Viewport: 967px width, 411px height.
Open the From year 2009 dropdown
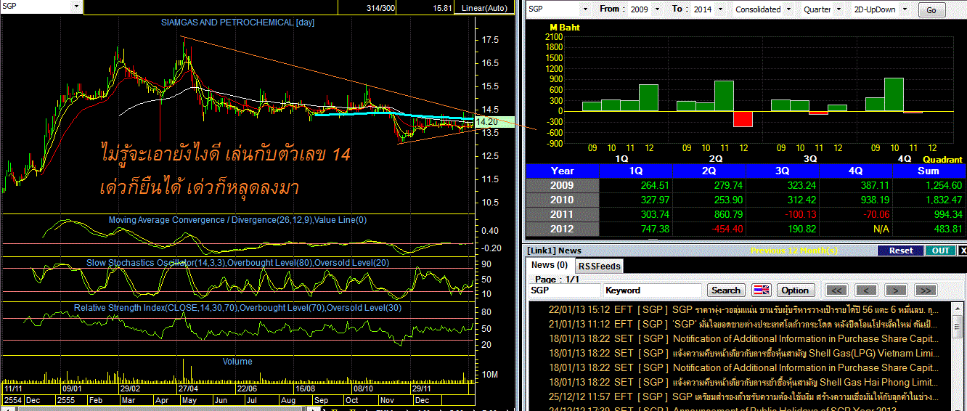[658, 9]
